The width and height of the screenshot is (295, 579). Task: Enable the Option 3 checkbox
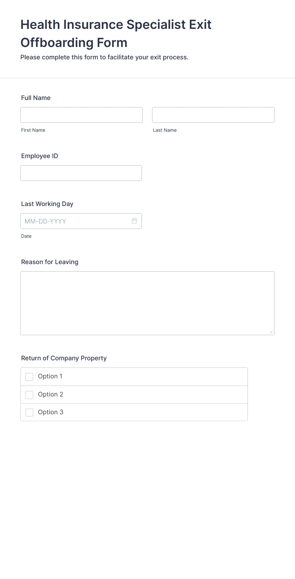tap(29, 412)
